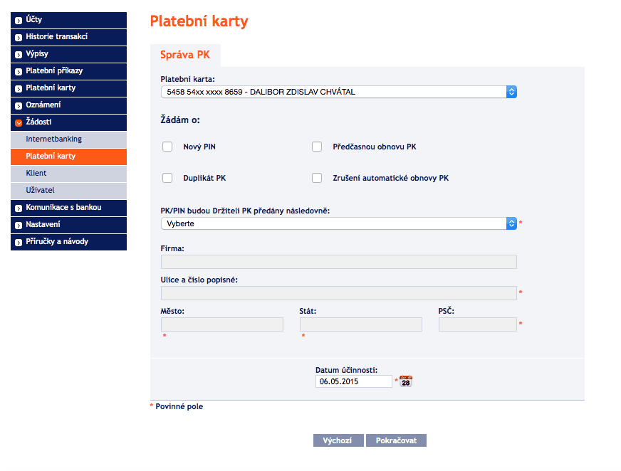Open the calendar date picker icon
The height and width of the screenshot is (471, 621).
tap(405, 381)
